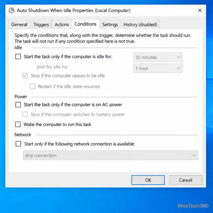The image size is (213, 213).
Task: Open the '10 minutes' idle duration dropdown
Action: point(158,57)
